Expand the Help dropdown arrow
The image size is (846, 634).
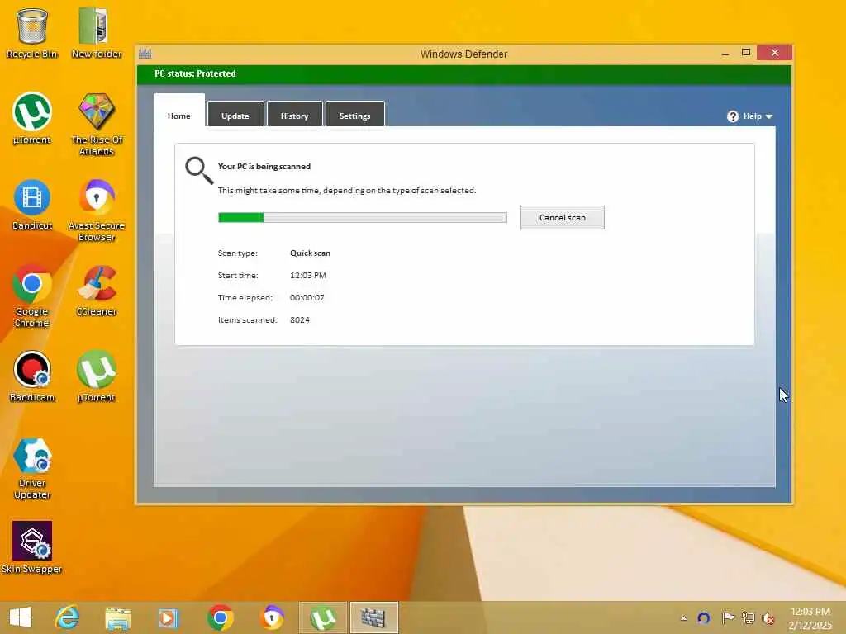[769, 116]
